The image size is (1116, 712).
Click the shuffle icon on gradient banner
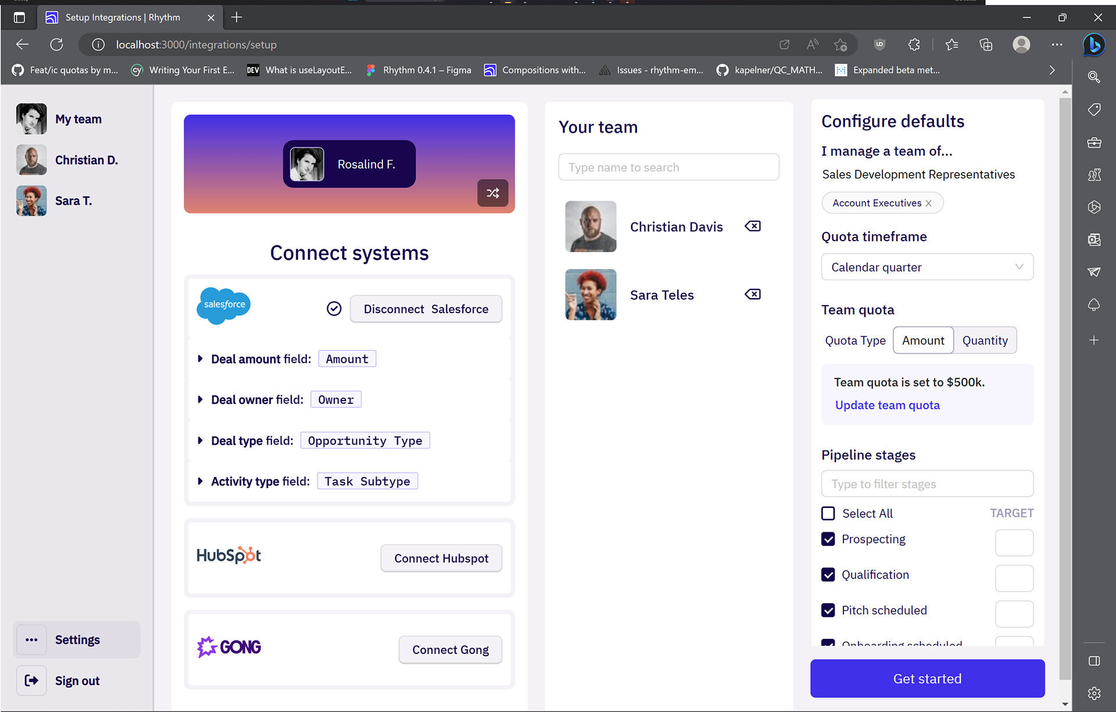(x=492, y=193)
